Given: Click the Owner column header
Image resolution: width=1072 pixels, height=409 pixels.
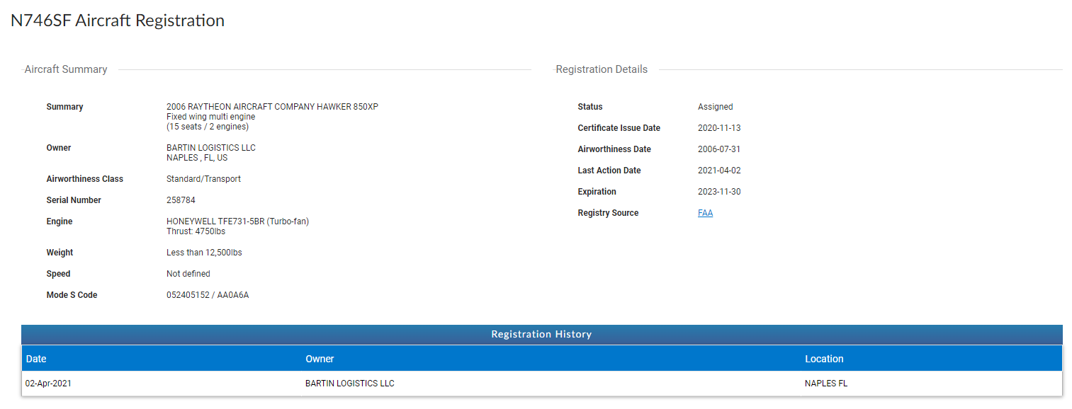Looking at the screenshot, I should coord(320,359).
